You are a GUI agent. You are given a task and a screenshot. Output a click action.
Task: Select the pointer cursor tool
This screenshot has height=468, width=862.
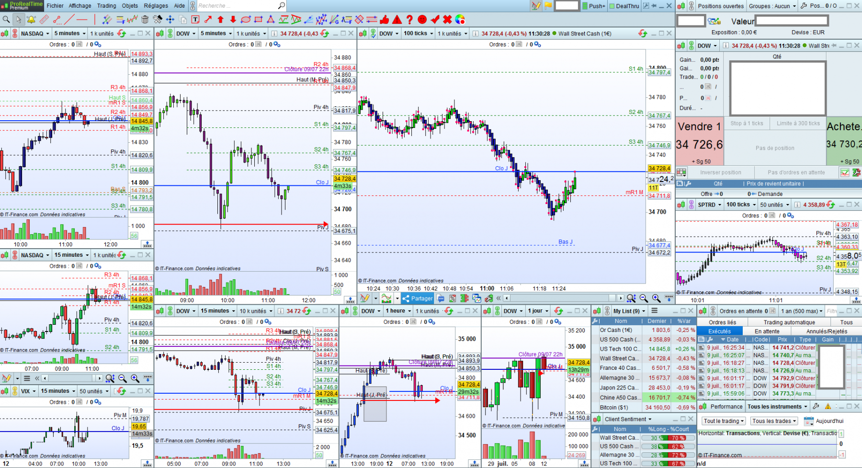click(18, 20)
